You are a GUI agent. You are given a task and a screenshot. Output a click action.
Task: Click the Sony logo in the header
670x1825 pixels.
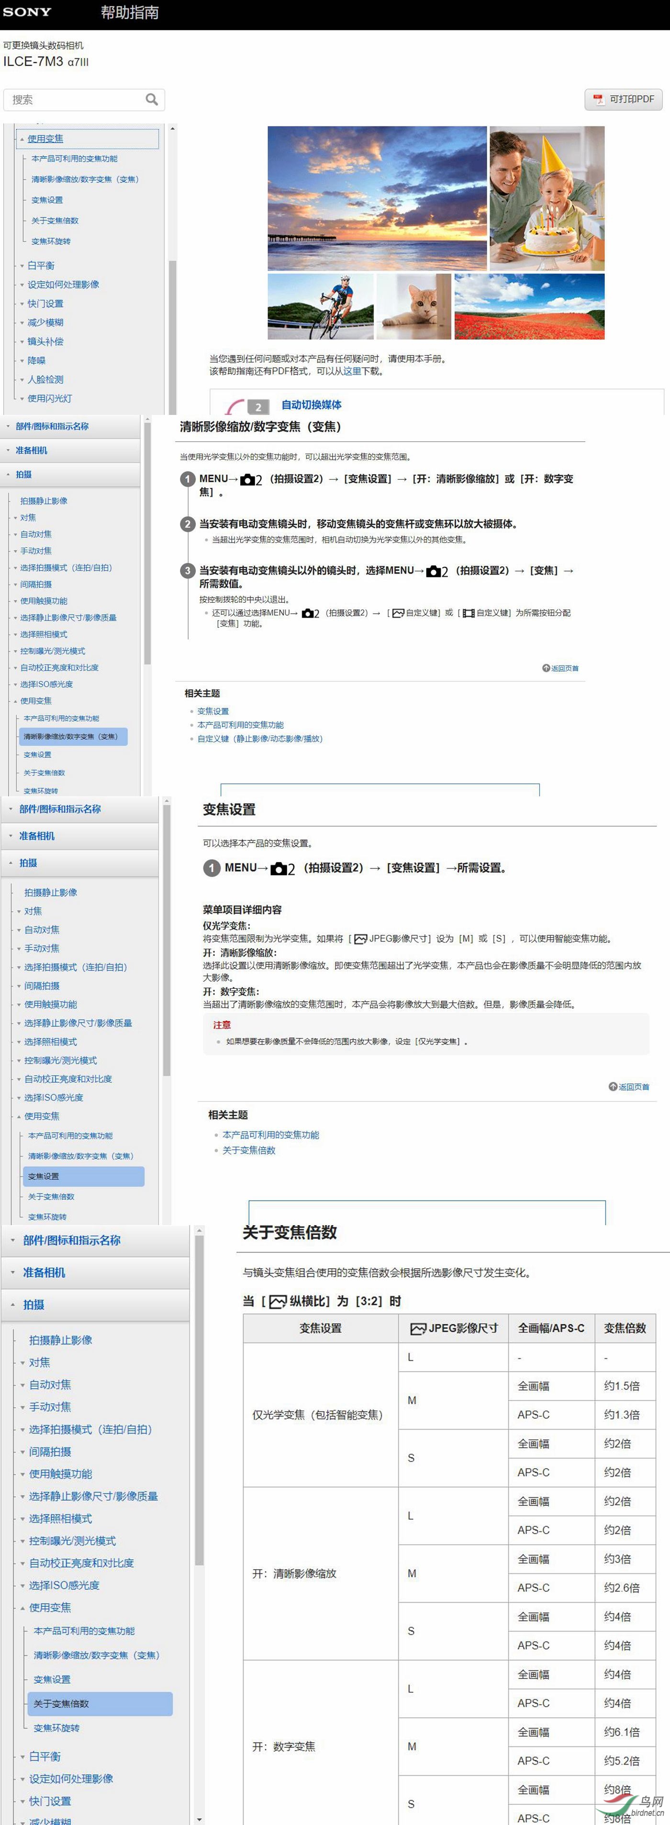click(x=28, y=12)
